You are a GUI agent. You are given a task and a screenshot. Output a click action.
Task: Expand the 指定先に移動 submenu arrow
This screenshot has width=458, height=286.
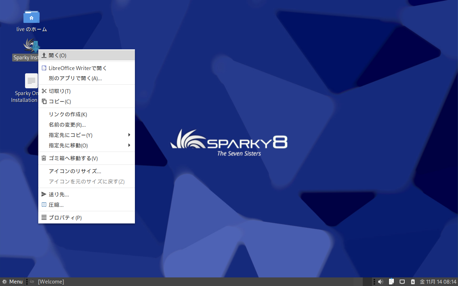[129, 146]
